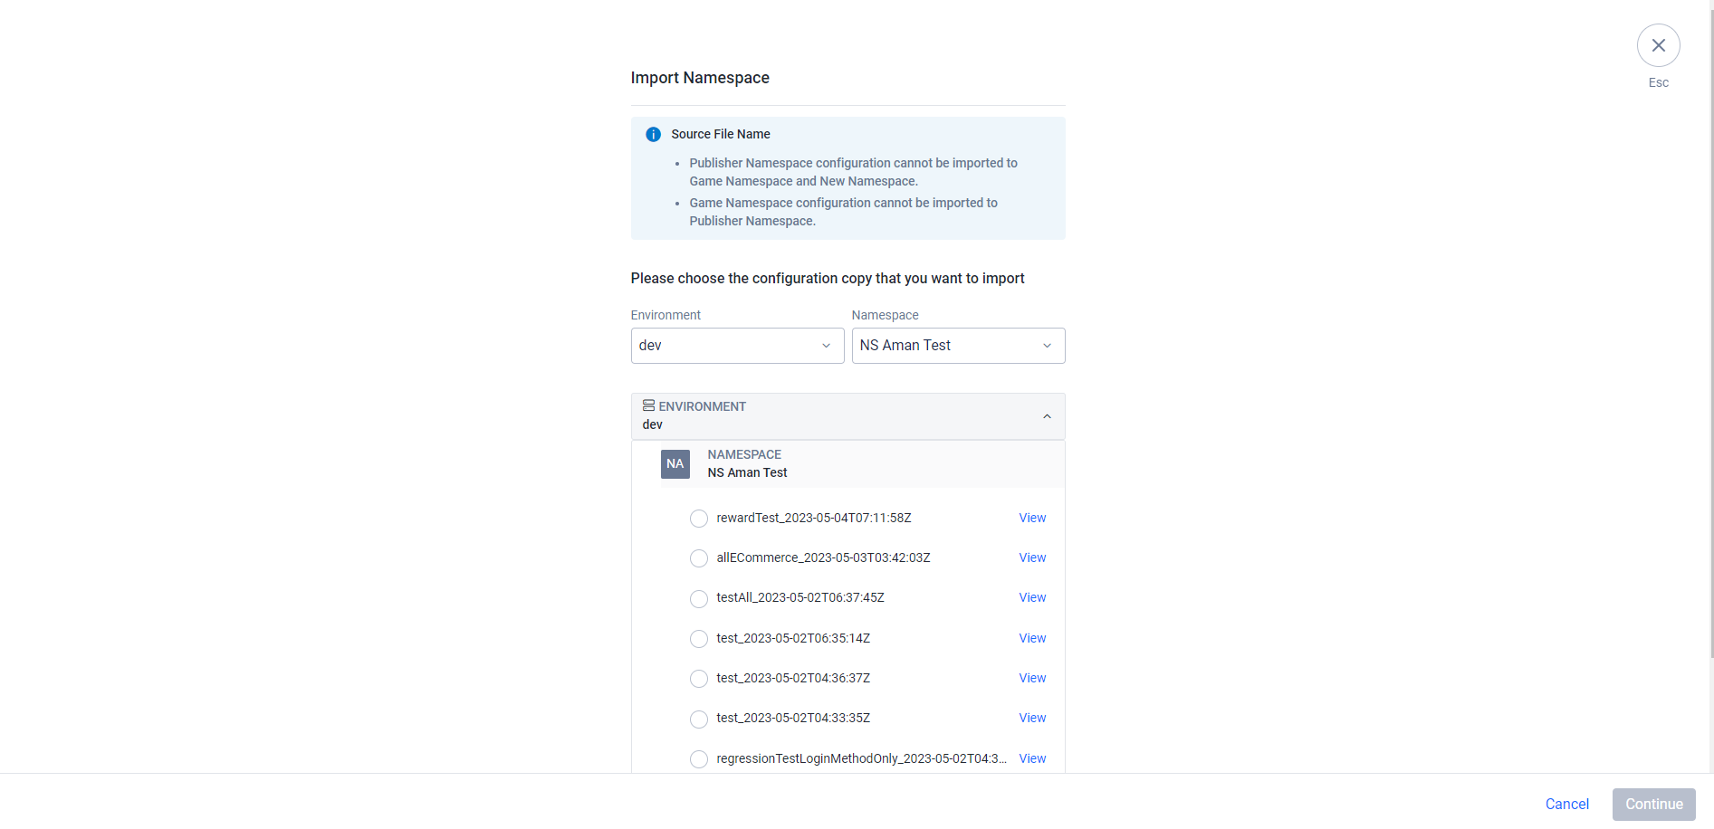View the testAll configuration

click(x=1032, y=597)
